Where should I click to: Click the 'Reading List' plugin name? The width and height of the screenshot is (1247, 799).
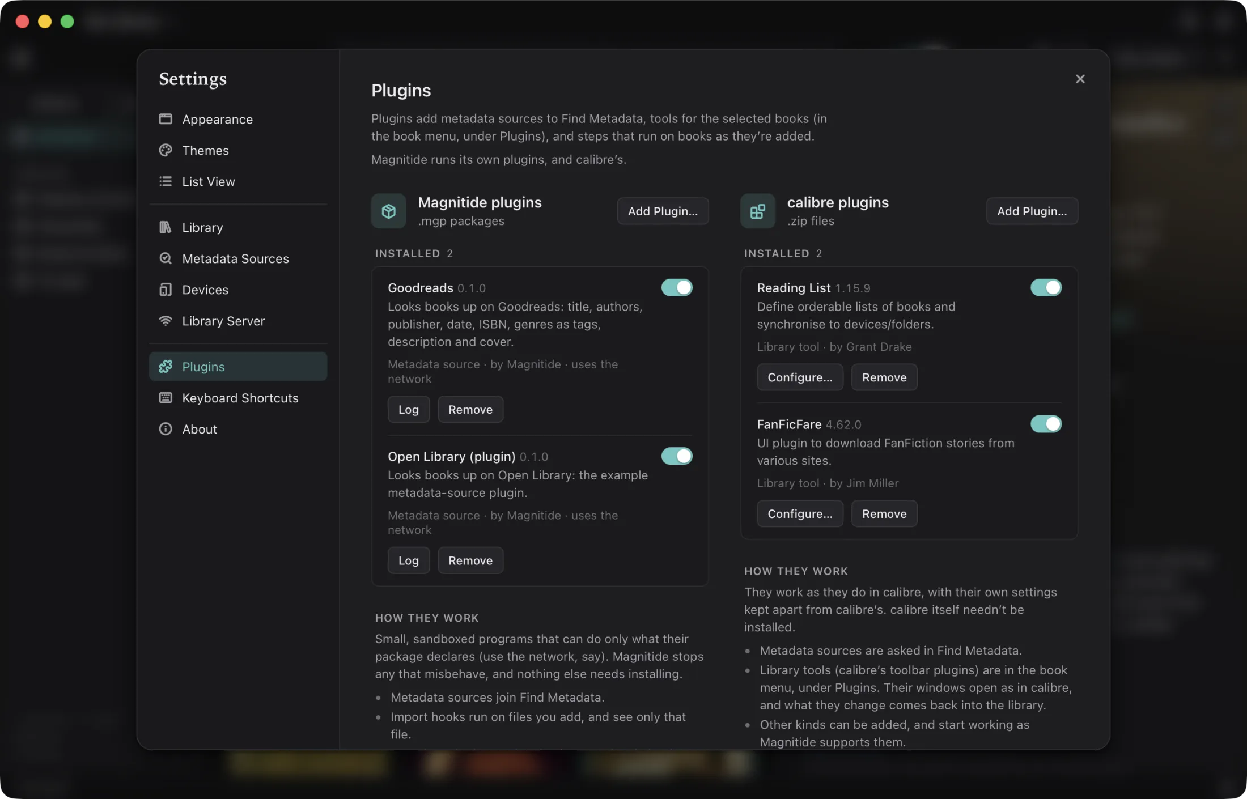coord(794,288)
